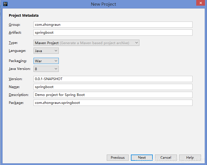Click the Description label
The height and width of the screenshot is (165, 207).
[19, 95]
